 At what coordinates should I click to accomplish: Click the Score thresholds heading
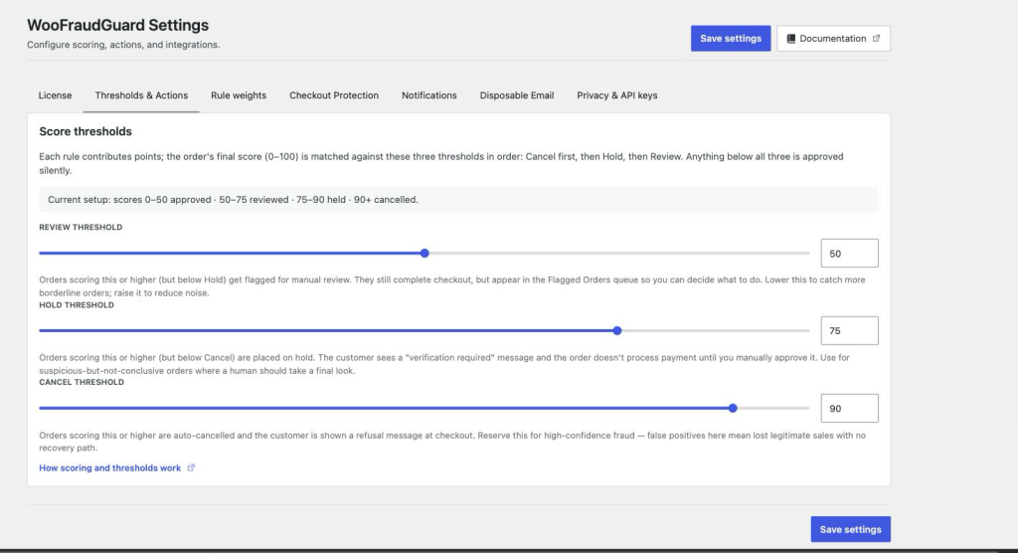85,131
